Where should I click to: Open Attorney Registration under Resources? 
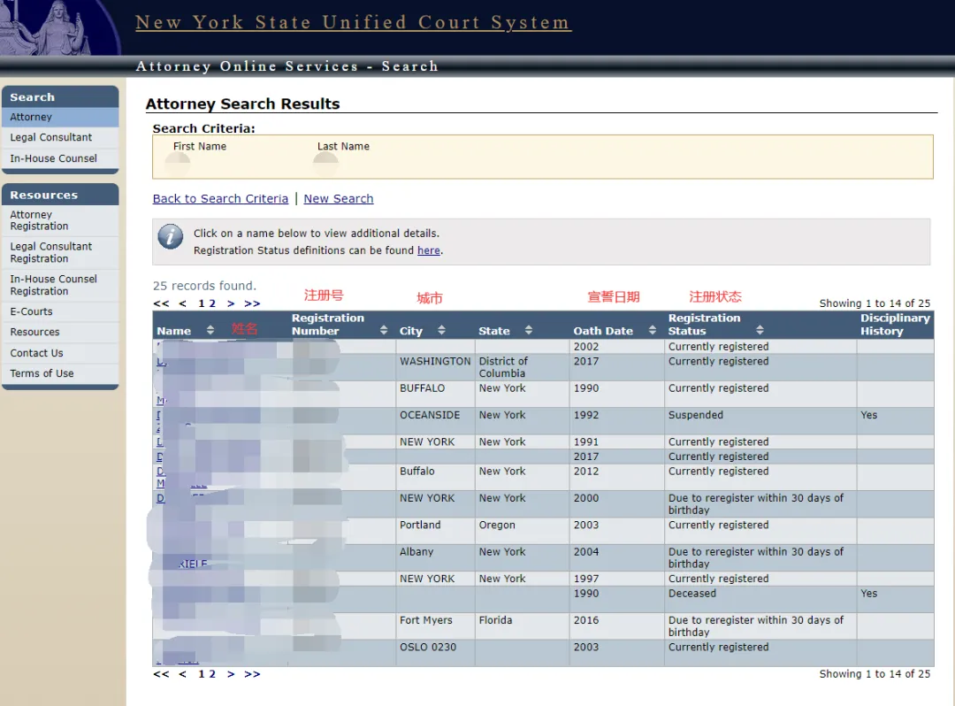click(x=60, y=220)
